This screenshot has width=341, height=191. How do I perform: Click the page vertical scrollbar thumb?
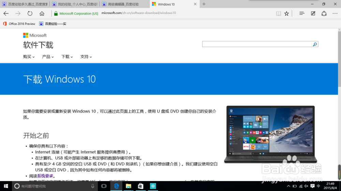339,58
